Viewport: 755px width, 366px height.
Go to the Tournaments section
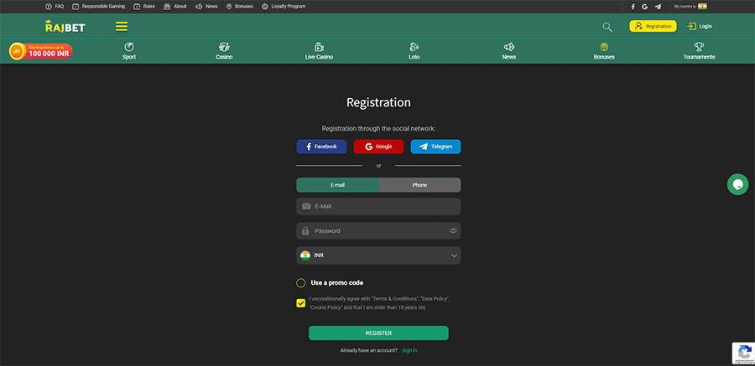699,51
